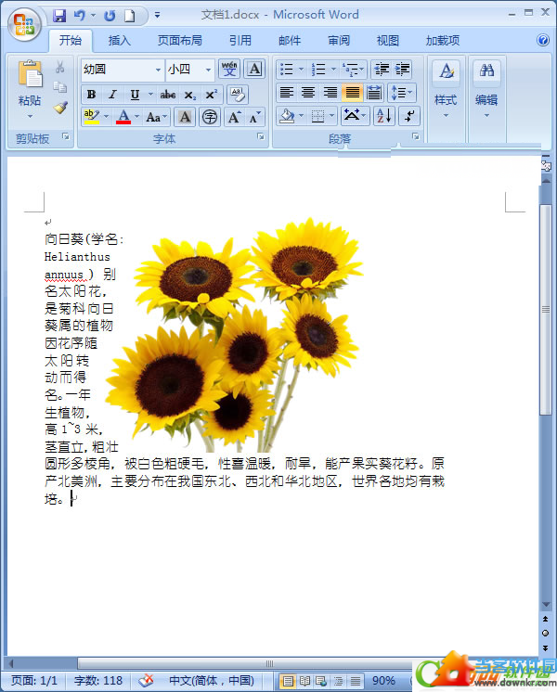Increase paragraph indent
This screenshot has width=557, height=692.
pyautogui.click(x=402, y=70)
